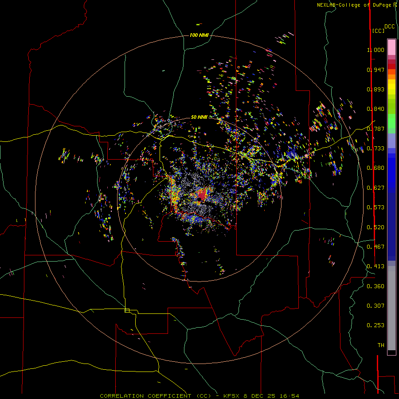Select the 0.947 scale value

(376, 70)
